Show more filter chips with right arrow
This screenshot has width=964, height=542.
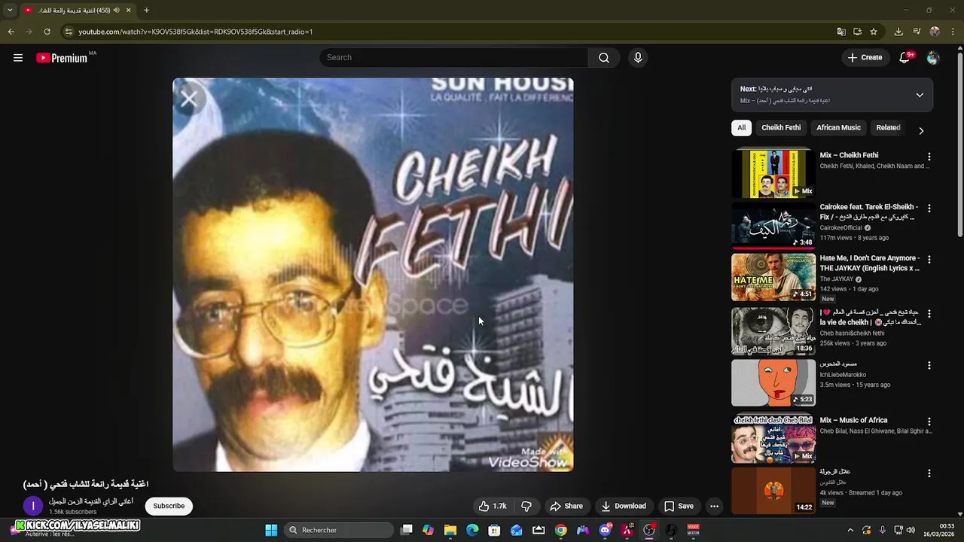921,130
